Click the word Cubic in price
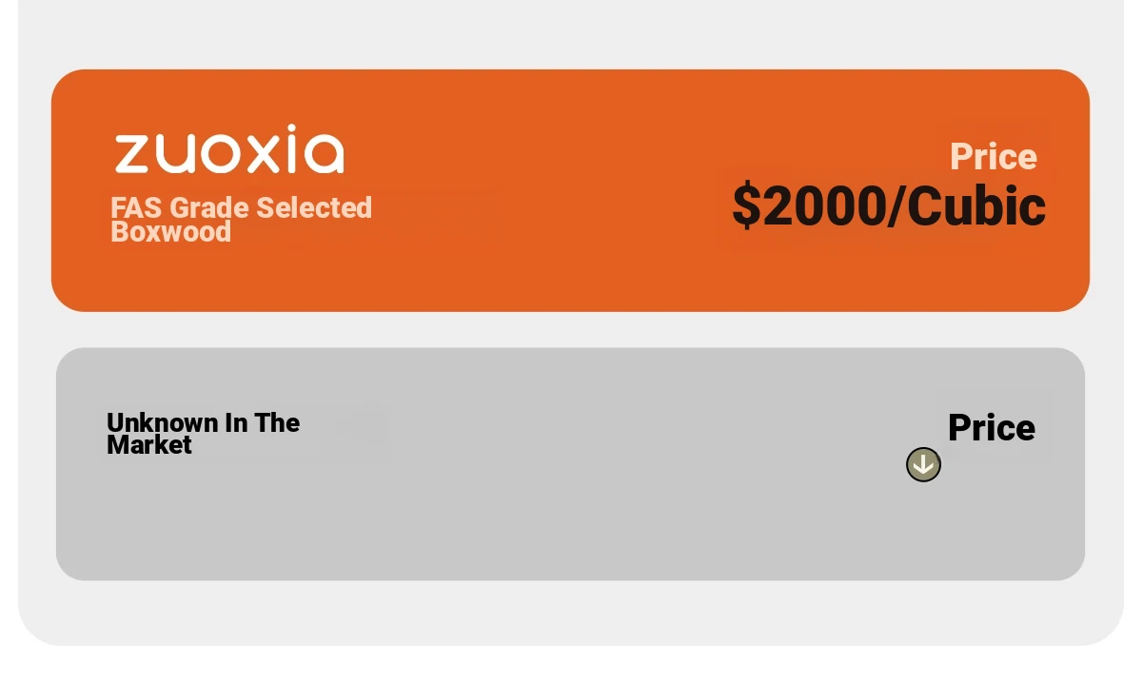This screenshot has width=1142, height=683. tap(975, 205)
